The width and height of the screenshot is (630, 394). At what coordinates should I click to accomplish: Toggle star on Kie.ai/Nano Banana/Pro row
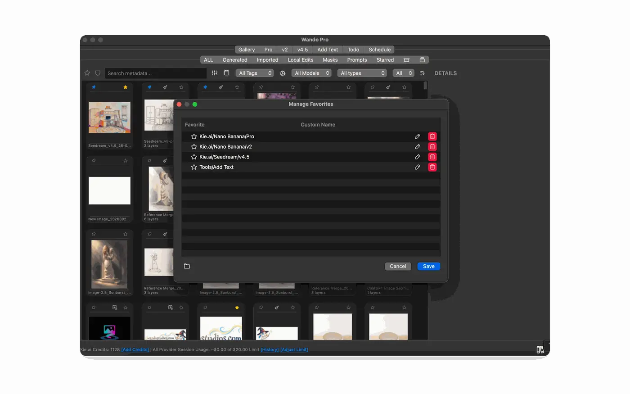tap(194, 136)
